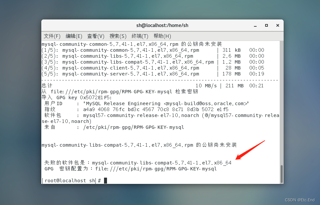Screen dimensions: 320x205
Task: Minimize the terminal window
Action: pyautogui.click(x=255, y=25)
